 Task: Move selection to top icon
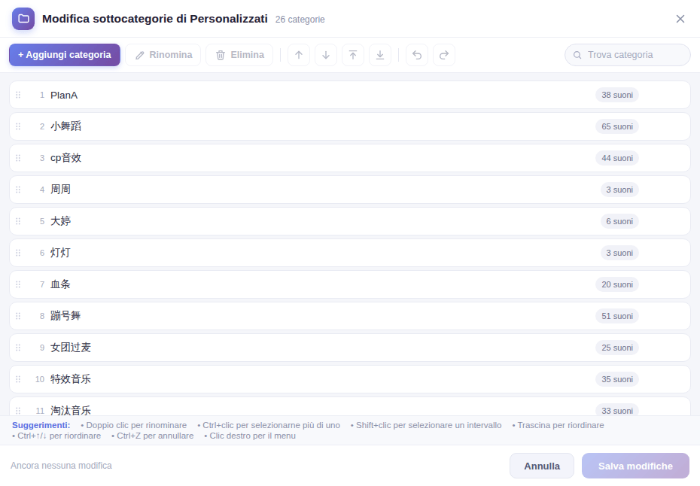click(353, 55)
